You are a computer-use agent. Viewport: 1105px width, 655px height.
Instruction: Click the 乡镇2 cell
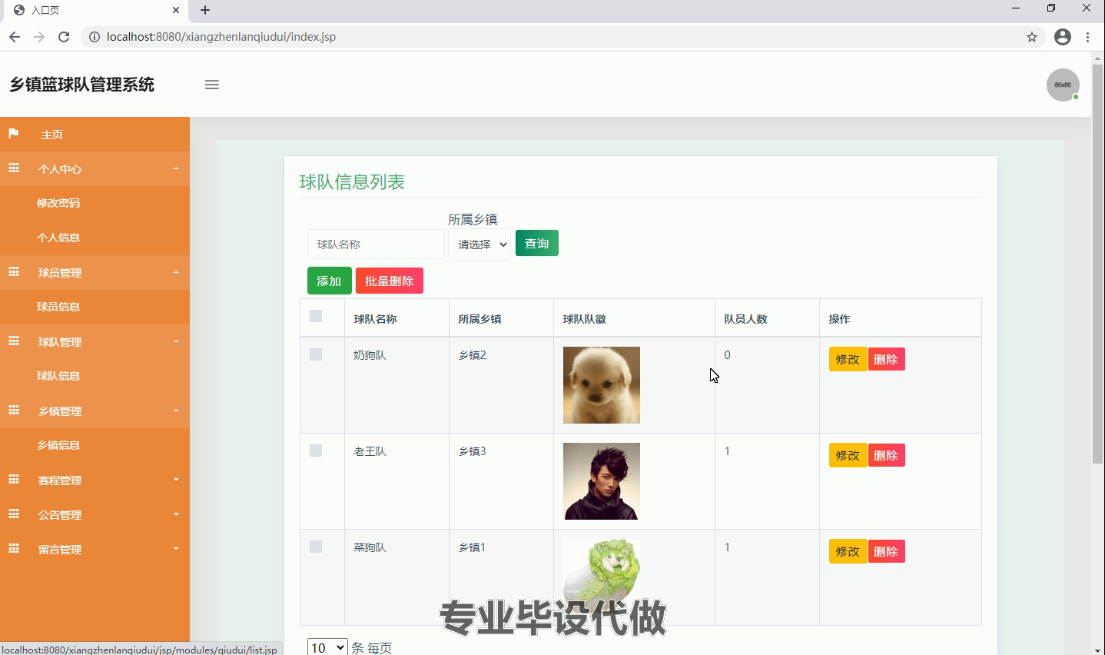coord(472,355)
